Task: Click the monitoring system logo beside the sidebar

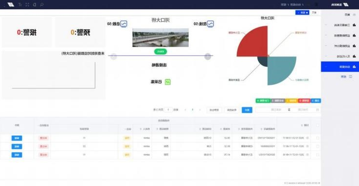Action: point(346,4)
